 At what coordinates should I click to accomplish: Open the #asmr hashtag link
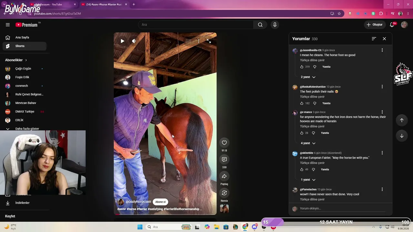click(x=122, y=209)
